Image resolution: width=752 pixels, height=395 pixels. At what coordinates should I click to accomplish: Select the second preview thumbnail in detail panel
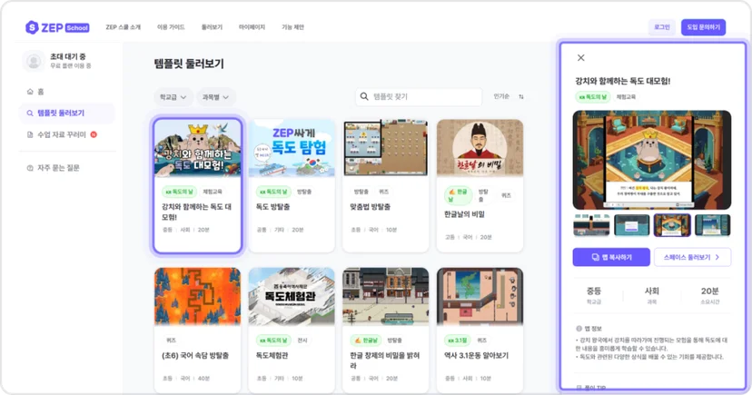631,225
